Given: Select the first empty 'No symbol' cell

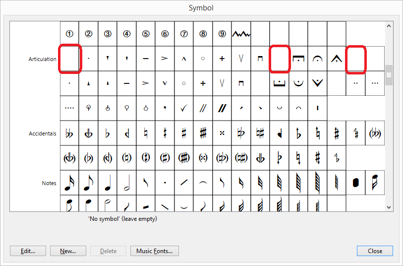Looking at the screenshot, I should click(x=69, y=59).
